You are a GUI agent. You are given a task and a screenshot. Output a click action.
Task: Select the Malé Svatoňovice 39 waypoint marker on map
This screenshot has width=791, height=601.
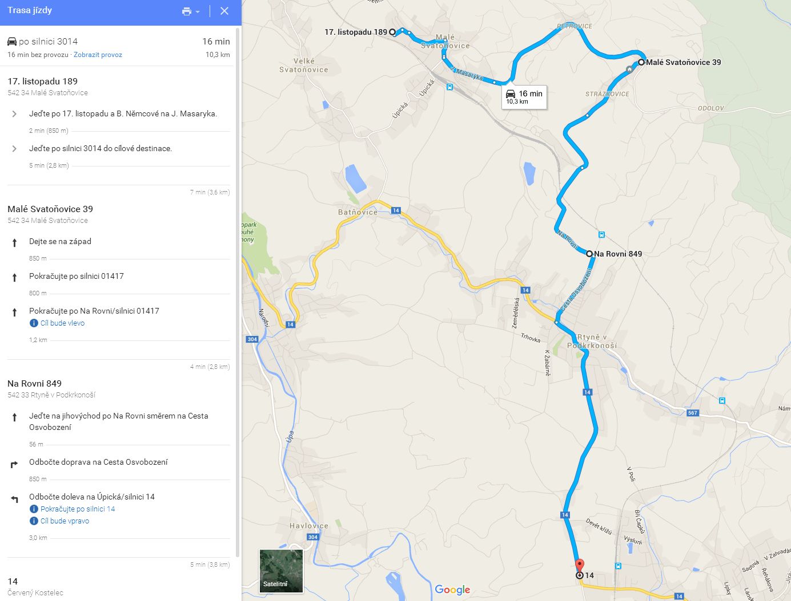(641, 62)
